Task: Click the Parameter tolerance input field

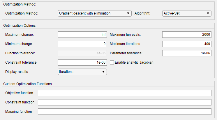Action: pos(186,53)
